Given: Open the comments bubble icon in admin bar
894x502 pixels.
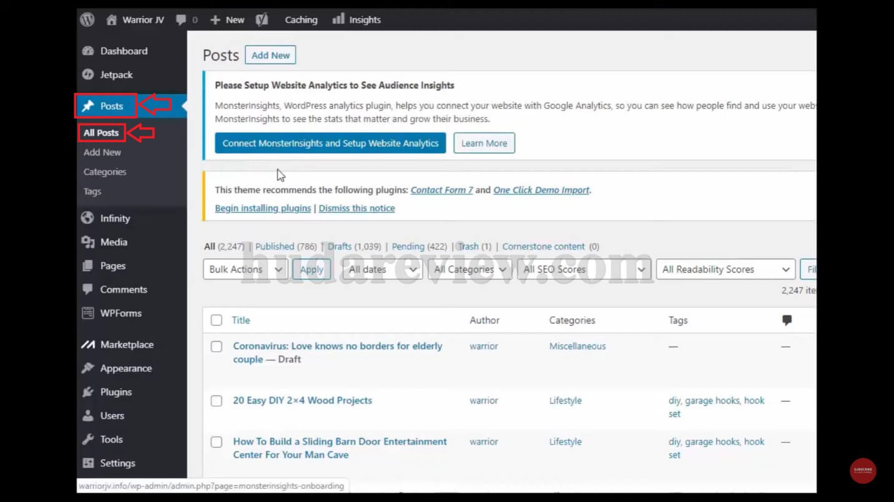Looking at the screenshot, I should coord(181,20).
